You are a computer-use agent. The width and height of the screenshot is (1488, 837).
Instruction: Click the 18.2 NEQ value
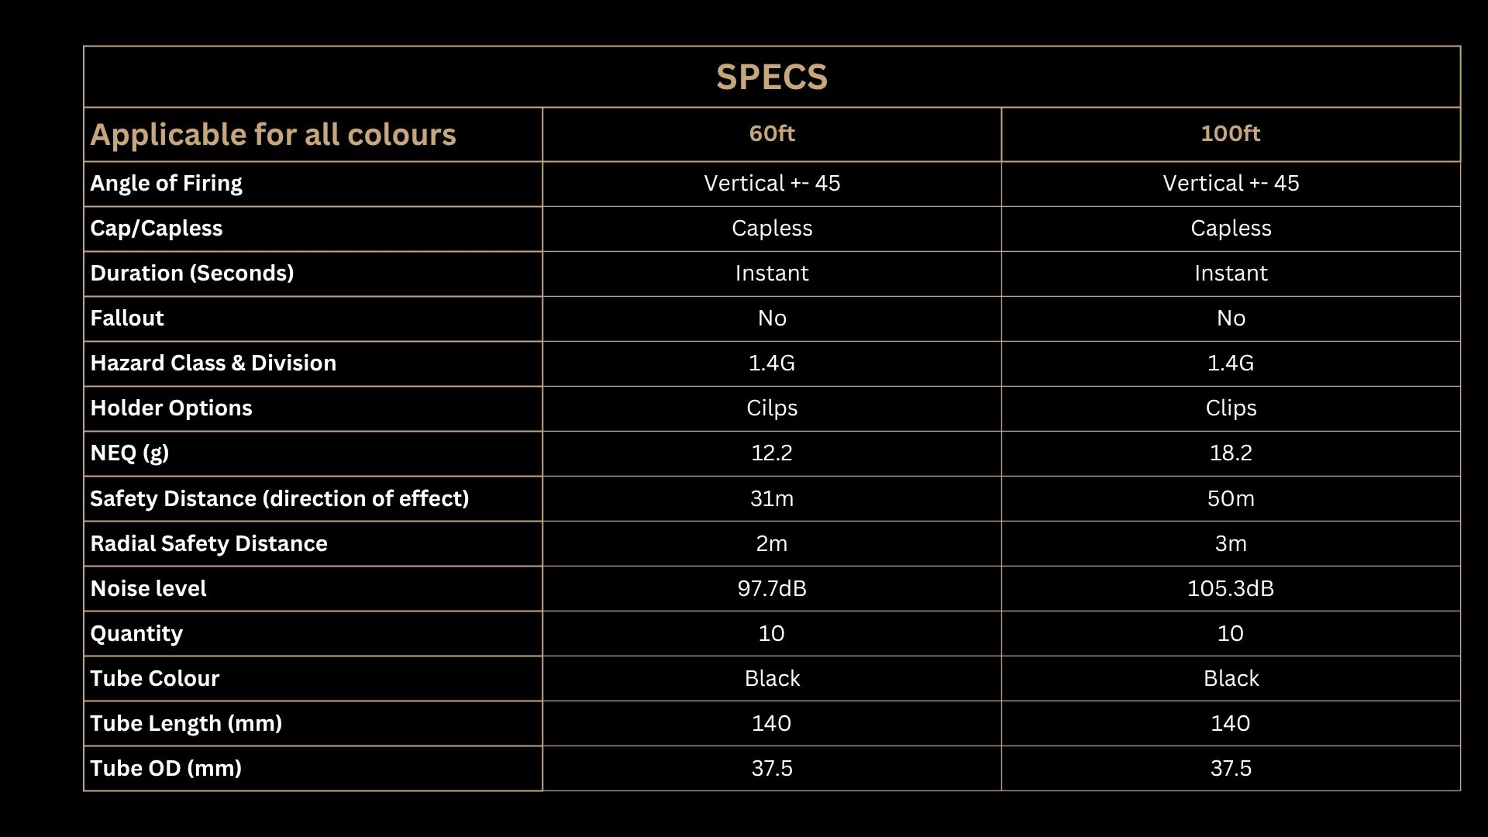pos(1231,453)
